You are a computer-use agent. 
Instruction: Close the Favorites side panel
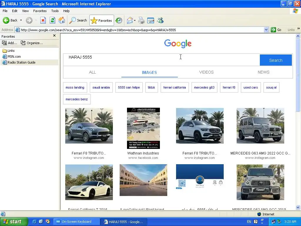[54, 36]
